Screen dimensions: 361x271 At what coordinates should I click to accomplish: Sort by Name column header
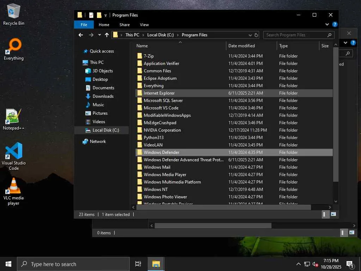180,46
